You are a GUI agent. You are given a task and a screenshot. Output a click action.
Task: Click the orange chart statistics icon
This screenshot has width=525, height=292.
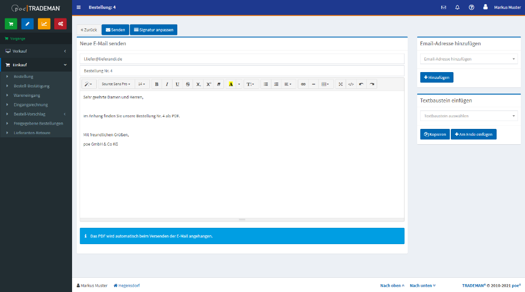(x=44, y=24)
